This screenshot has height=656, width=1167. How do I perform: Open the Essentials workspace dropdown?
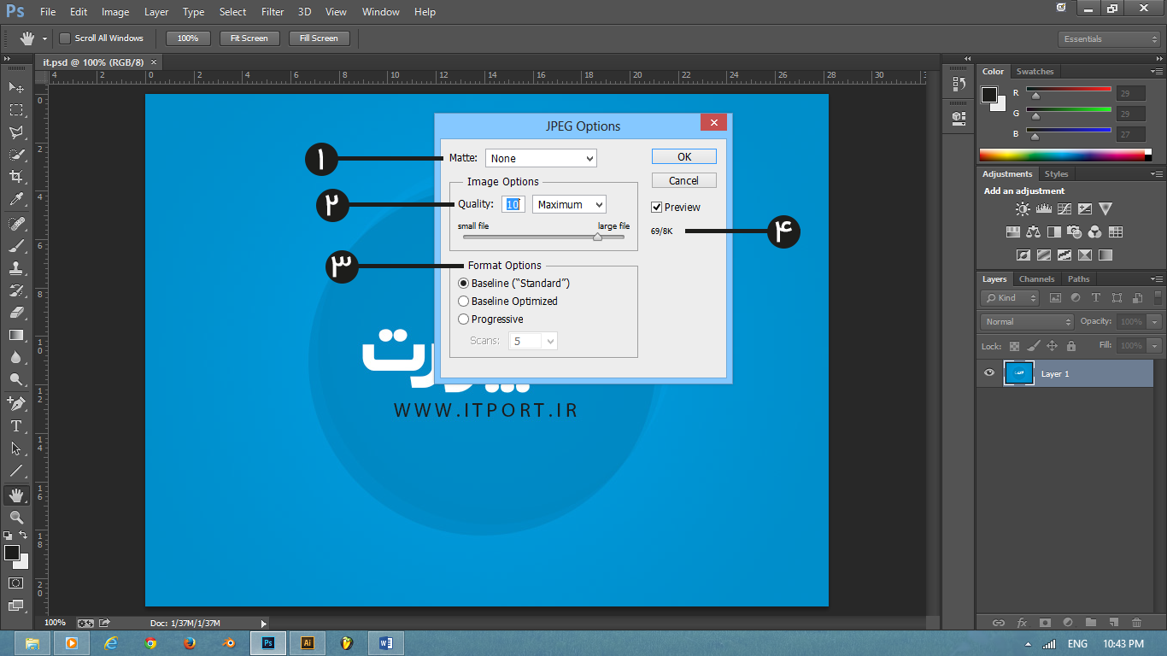click(x=1108, y=39)
